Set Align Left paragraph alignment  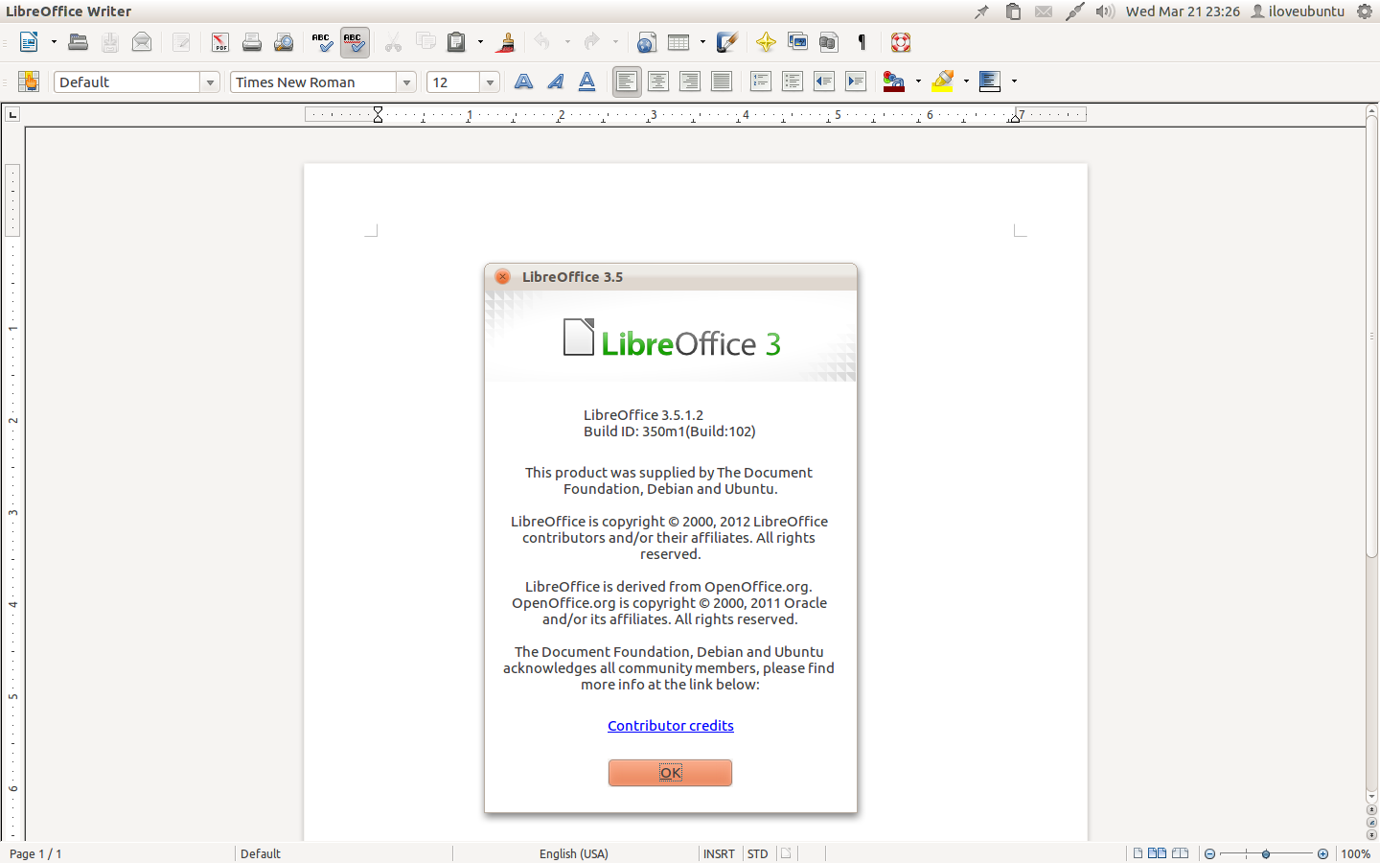pyautogui.click(x=627, y=82)
